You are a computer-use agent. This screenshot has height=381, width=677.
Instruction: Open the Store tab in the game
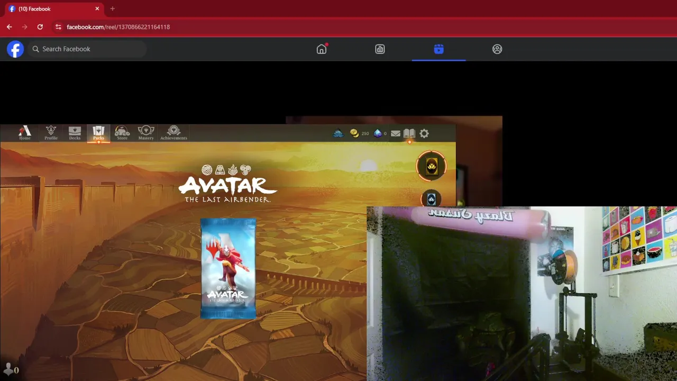tap(122, 133)
